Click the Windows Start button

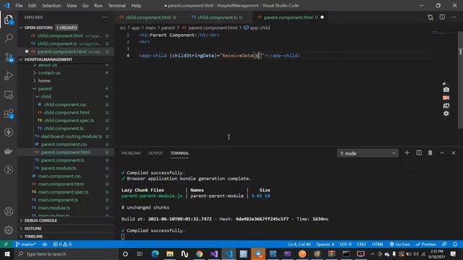(7, 253)
